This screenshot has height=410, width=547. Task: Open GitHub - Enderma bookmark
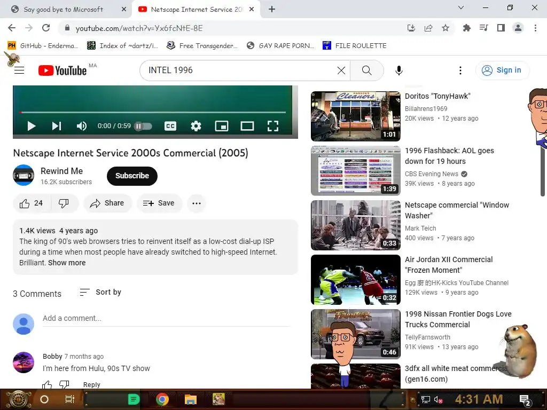coord(43,46)
